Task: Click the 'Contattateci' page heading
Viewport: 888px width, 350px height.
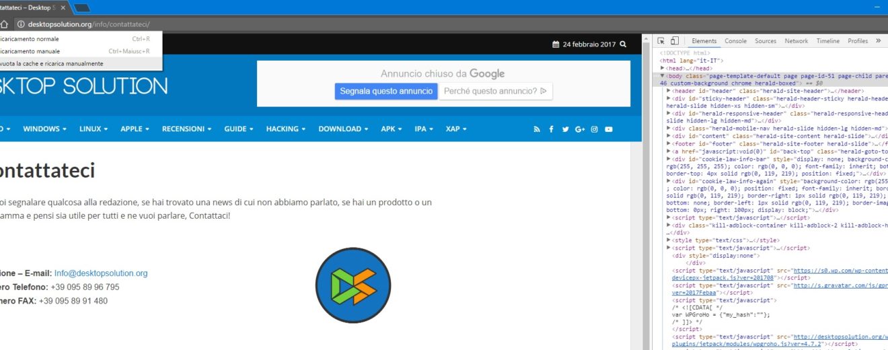Action: pos(47,171)
